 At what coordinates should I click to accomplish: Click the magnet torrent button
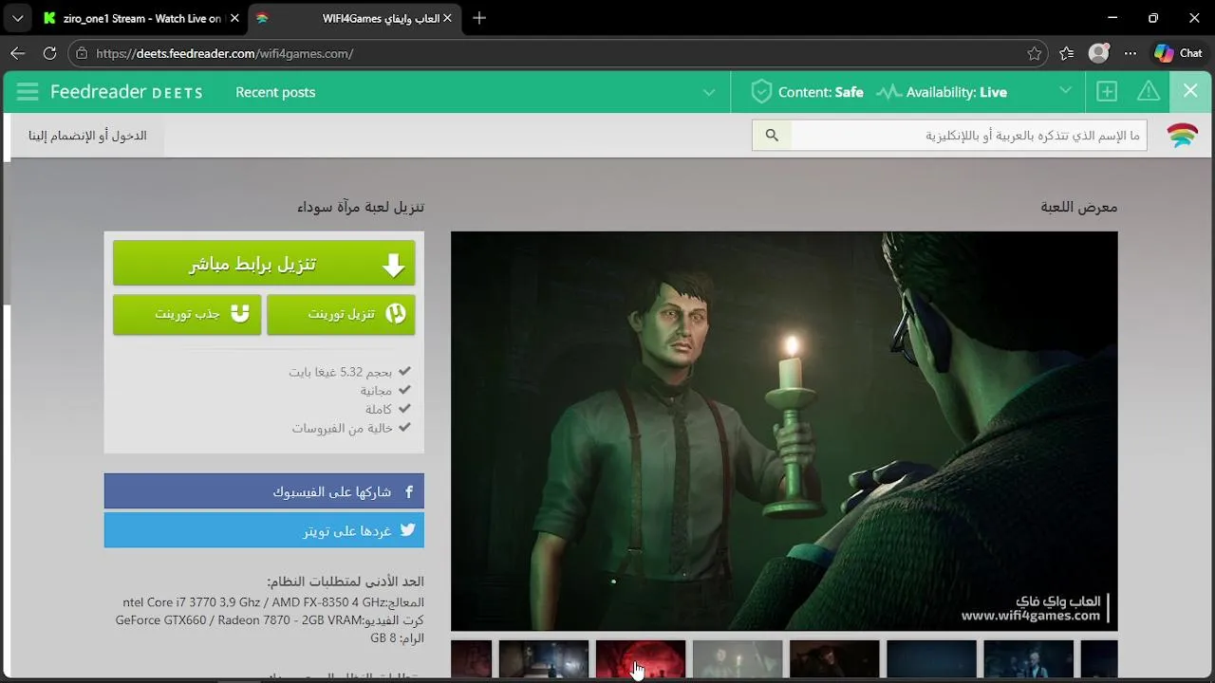187,314
